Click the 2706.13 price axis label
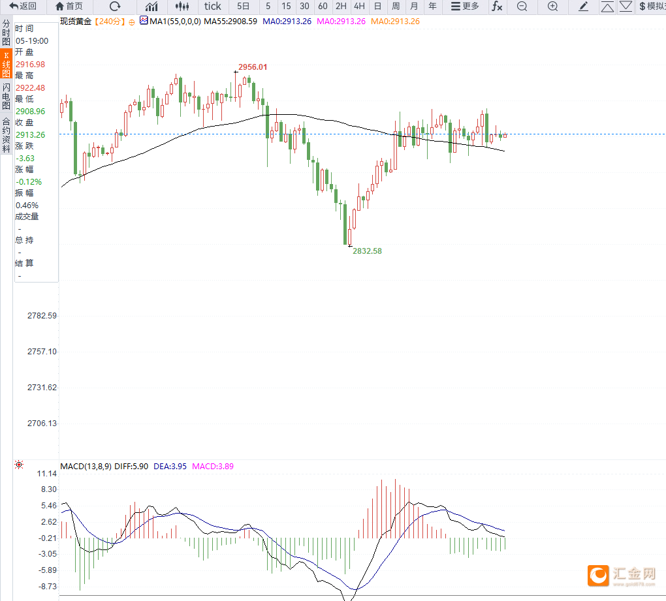 (x=42, y=423)
